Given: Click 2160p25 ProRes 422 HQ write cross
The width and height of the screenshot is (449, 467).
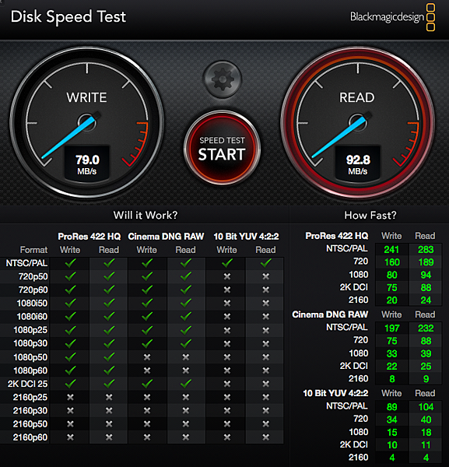Looking at the screenshot, I should click(x=70, y=397).
